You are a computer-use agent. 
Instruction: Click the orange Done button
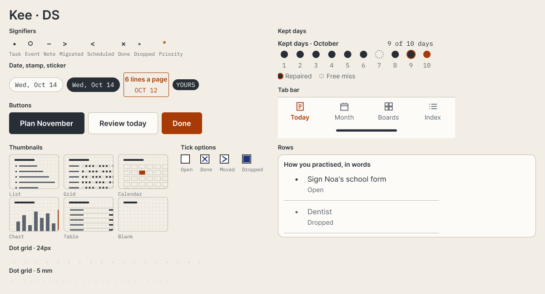(182, 123)
